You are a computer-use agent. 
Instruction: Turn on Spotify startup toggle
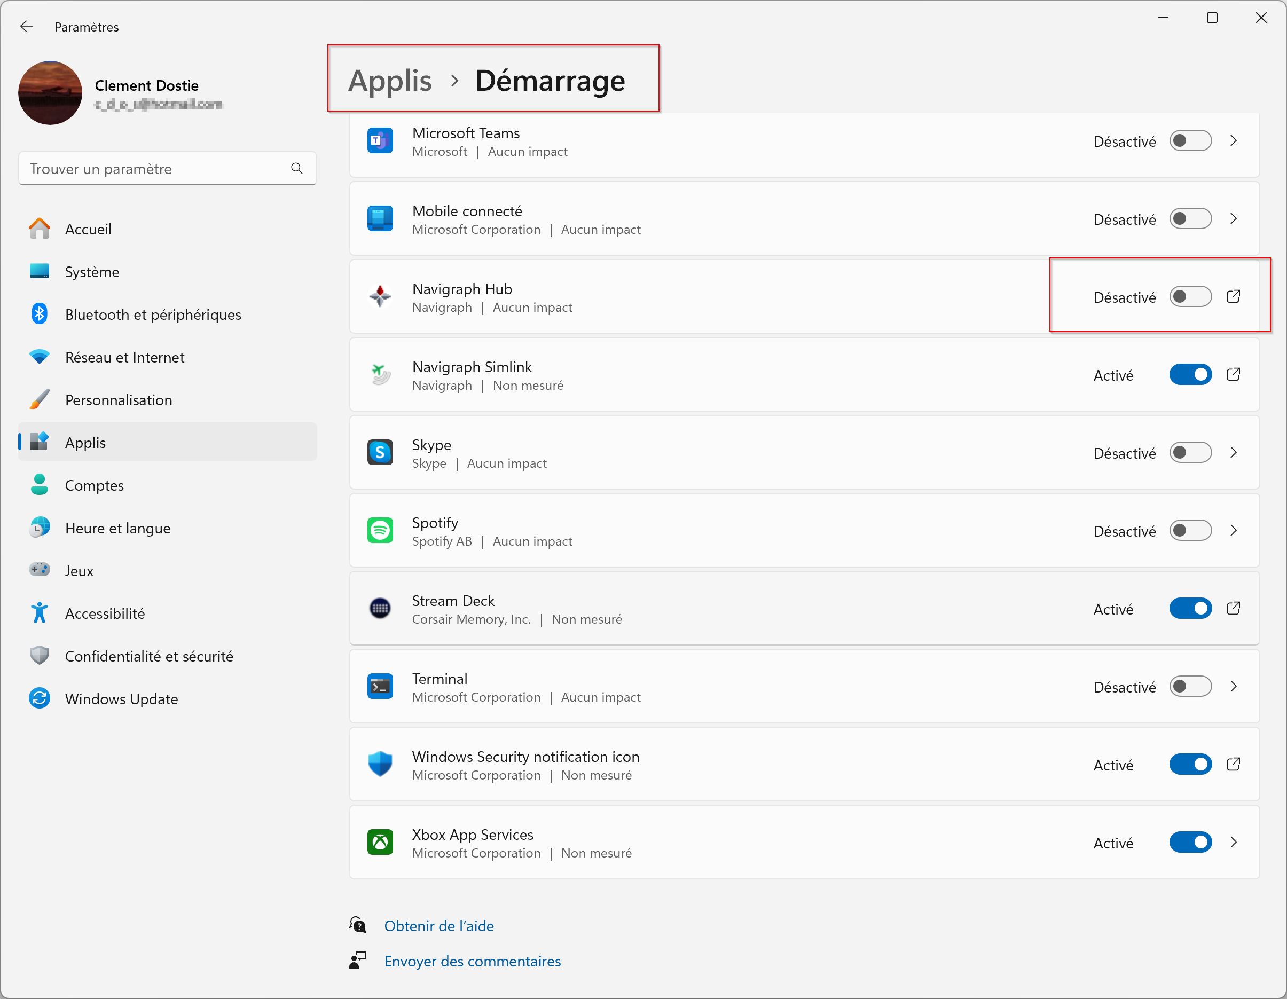click(1190, 530)
